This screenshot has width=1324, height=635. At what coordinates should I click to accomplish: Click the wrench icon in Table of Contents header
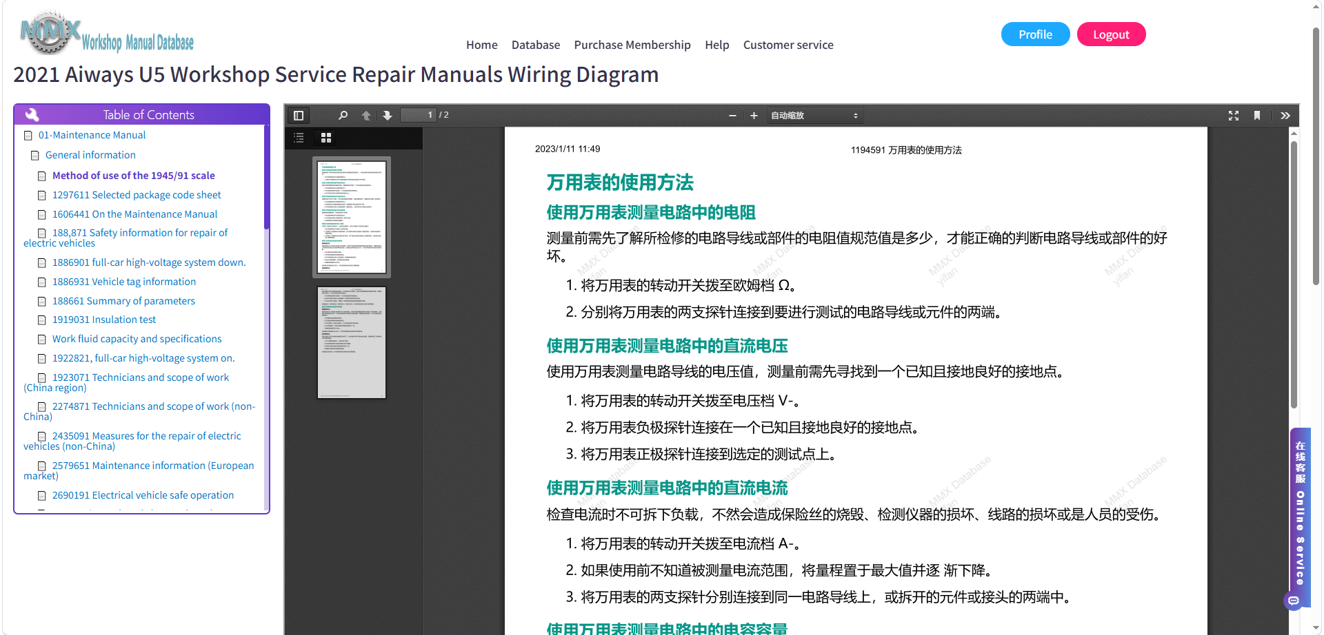[32, 114]
